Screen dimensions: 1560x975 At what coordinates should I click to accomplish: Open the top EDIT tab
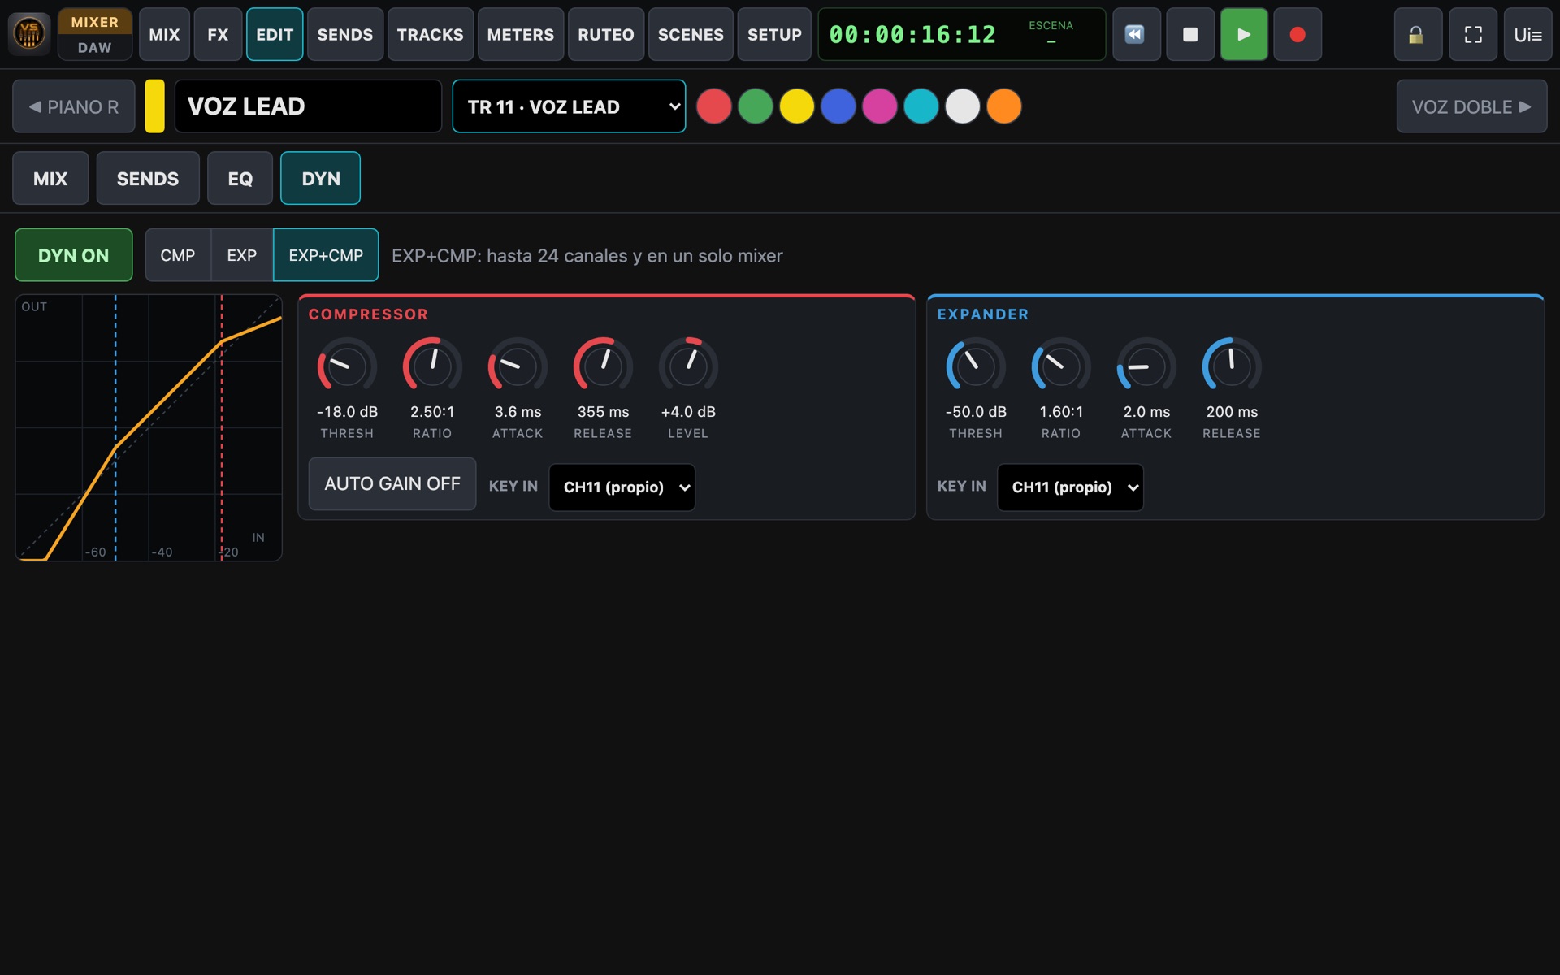[x=275, y=34]
